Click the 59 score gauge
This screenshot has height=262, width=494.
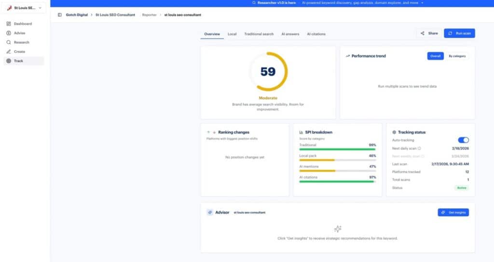point(268,72)
